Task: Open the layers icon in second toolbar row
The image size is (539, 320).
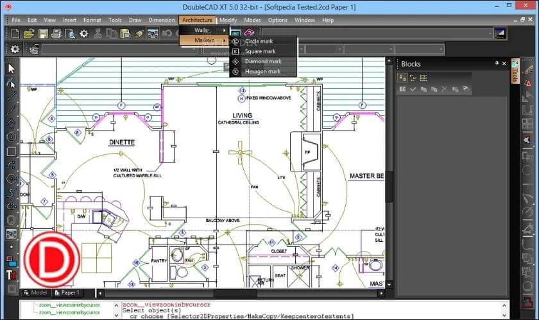Action: coord(33,49)
